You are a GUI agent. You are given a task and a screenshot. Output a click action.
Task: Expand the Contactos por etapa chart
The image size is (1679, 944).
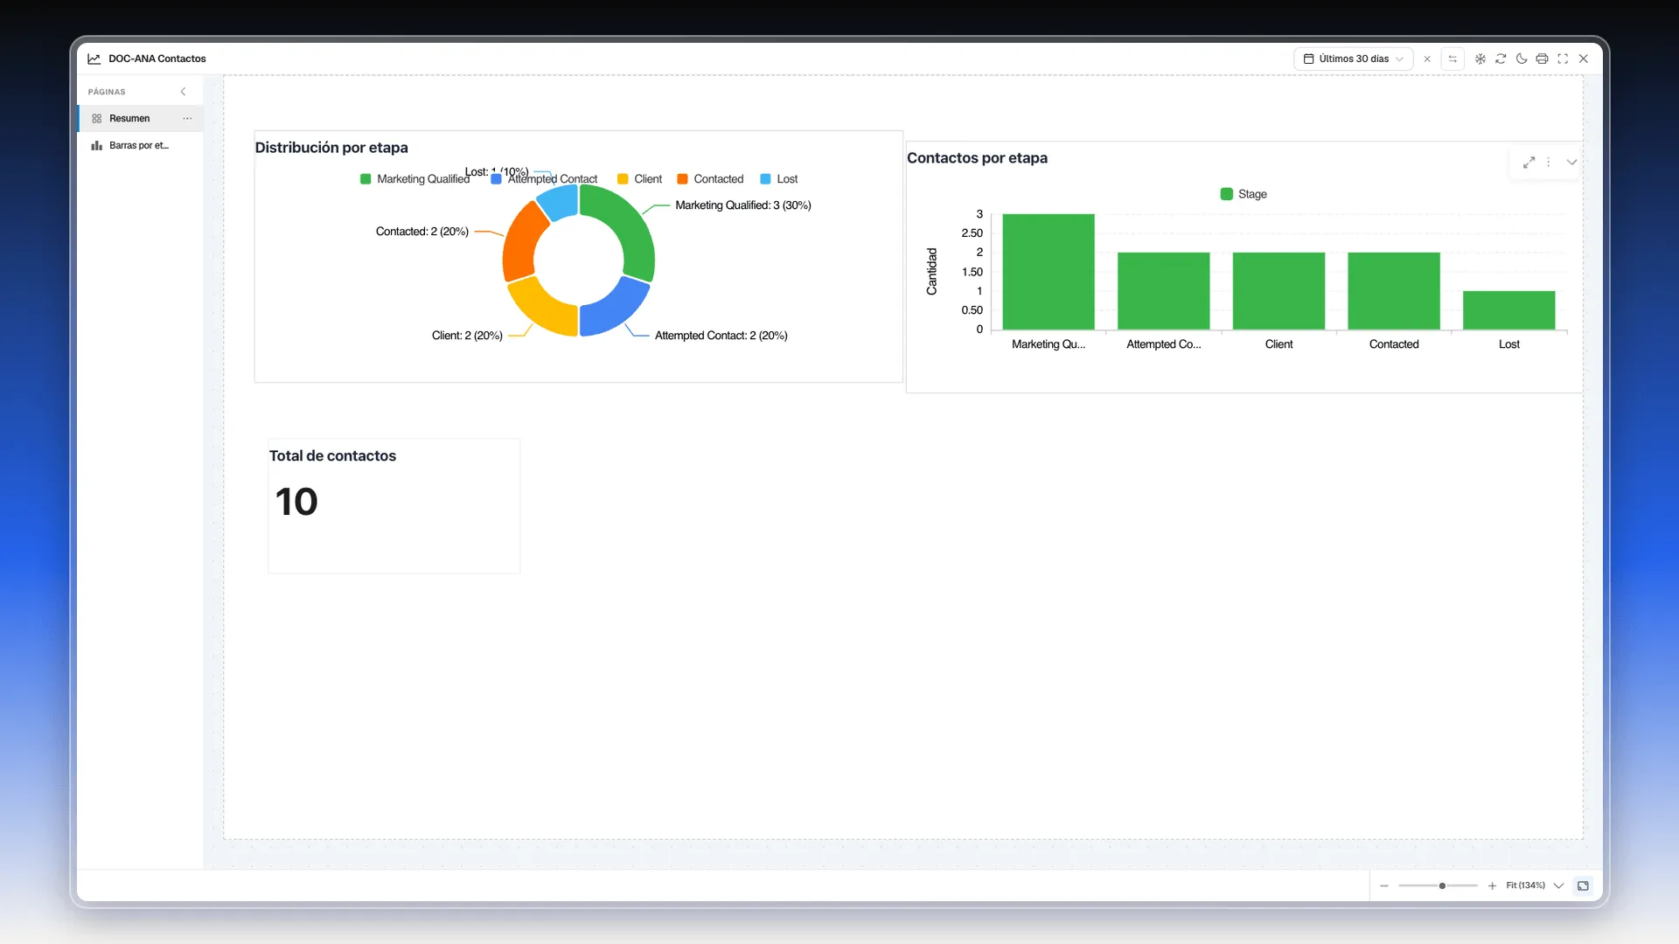[1529, 163]
